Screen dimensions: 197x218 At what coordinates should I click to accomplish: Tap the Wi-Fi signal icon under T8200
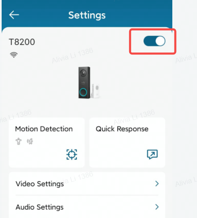point(14,55)
